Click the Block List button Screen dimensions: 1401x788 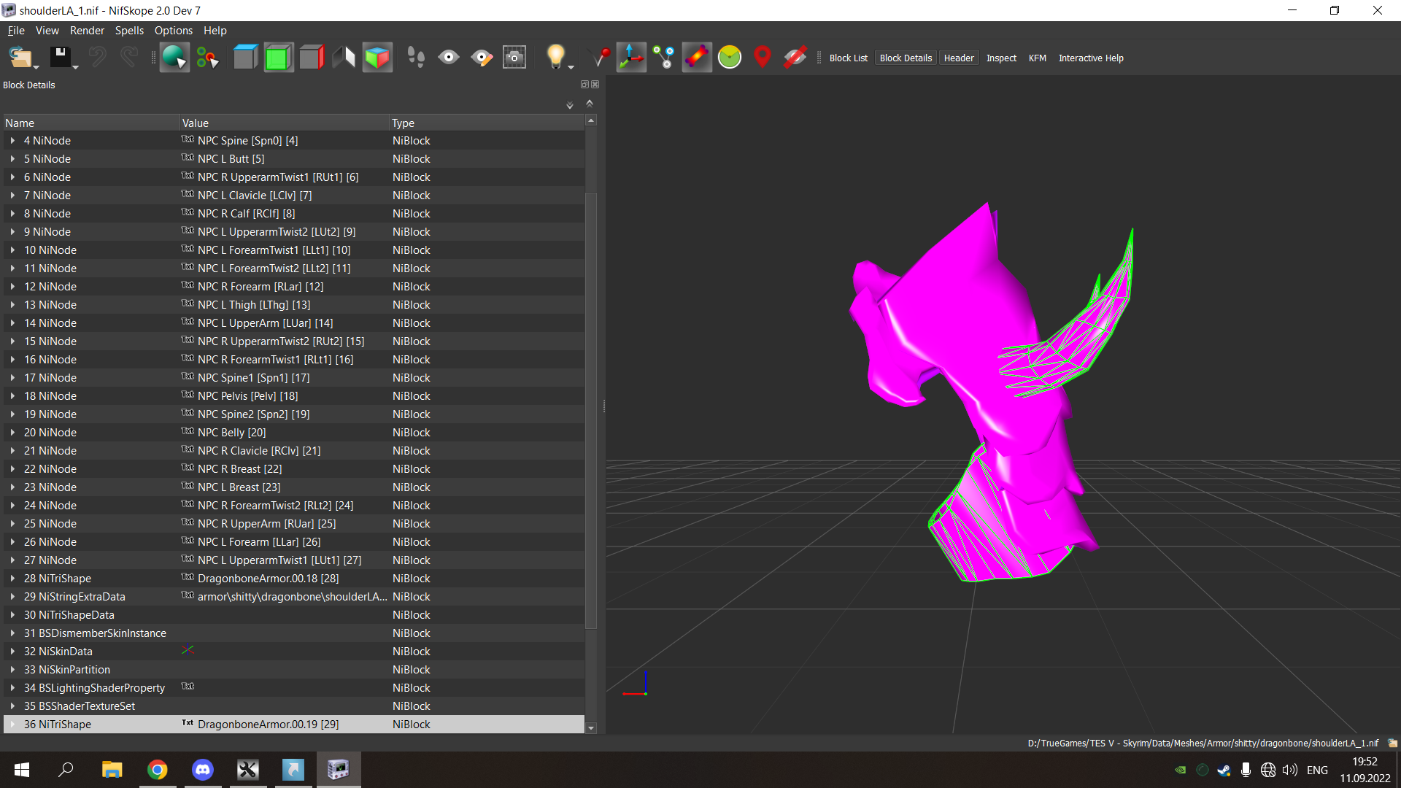click(848, 58)
